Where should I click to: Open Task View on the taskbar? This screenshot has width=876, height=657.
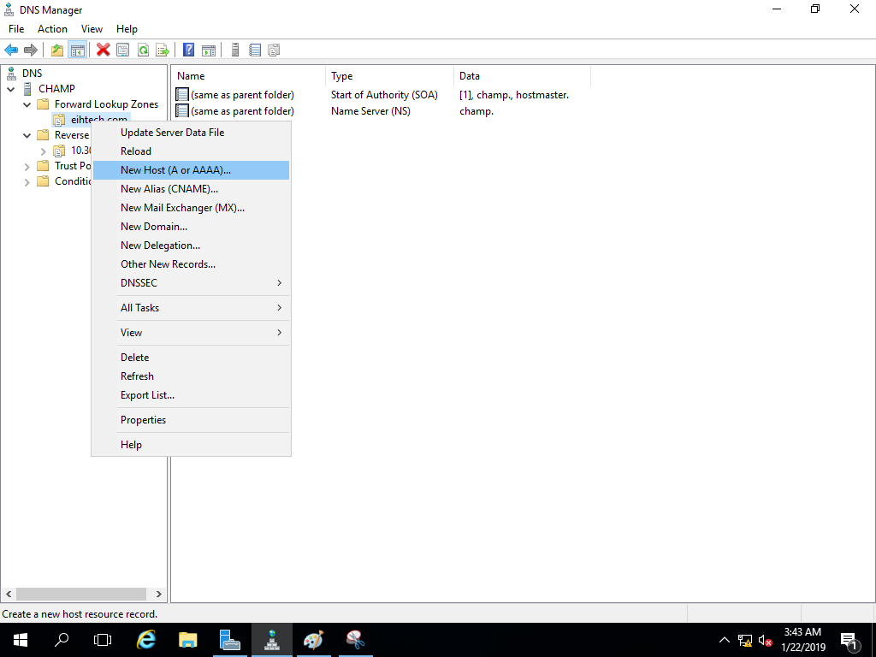pos(103,640)
